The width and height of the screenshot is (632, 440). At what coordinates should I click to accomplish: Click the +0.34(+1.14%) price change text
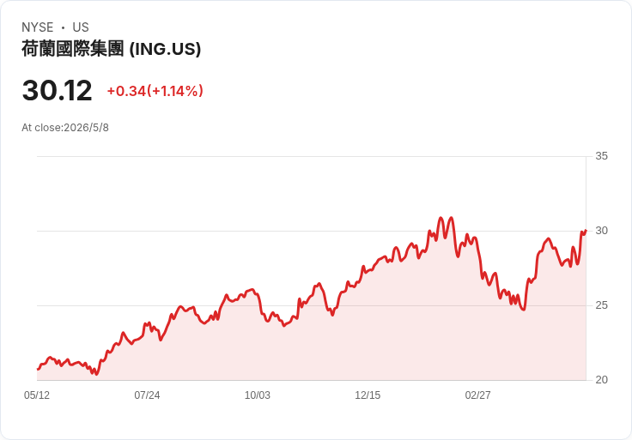pyautogui.click(x=155, y=91)
